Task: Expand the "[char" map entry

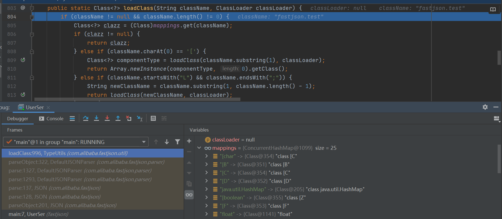Action: pyautogui.click(x=206, y=156)
